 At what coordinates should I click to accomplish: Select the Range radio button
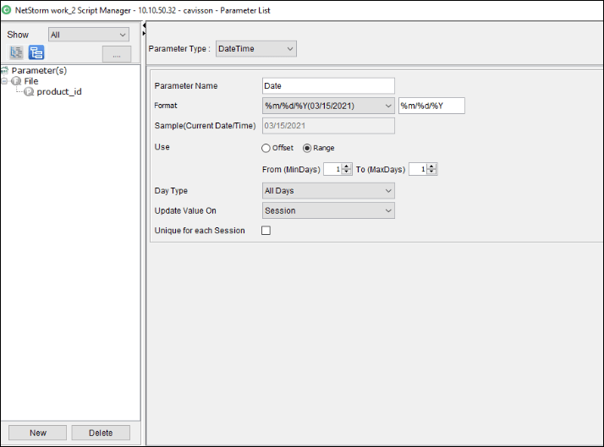(307, 148)
